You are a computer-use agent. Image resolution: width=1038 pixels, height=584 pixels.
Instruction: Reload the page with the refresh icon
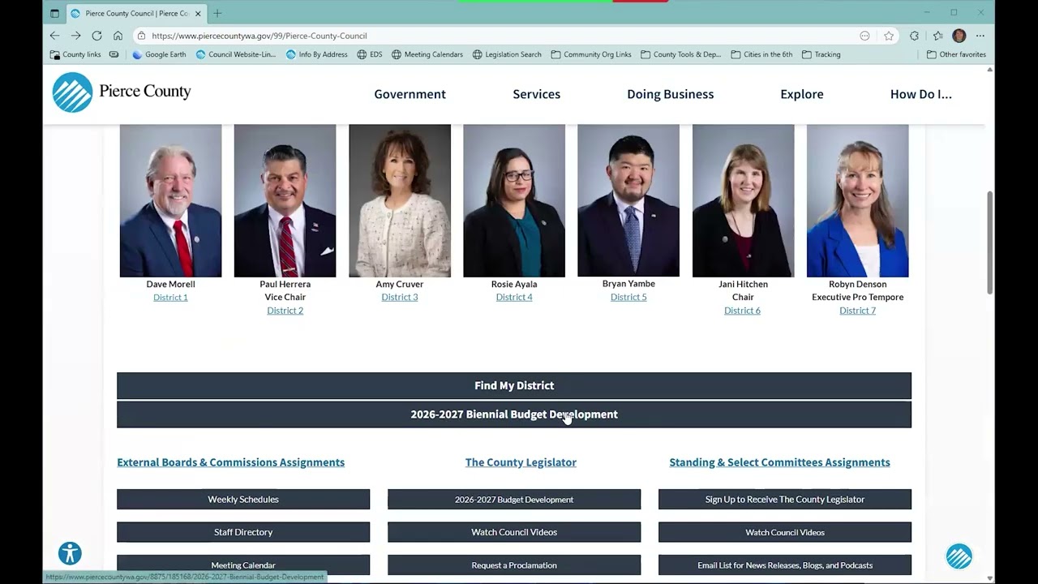click(x=97, y=36)
